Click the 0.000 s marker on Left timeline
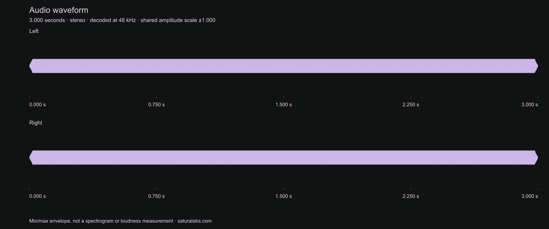 [x=38, y=105]
